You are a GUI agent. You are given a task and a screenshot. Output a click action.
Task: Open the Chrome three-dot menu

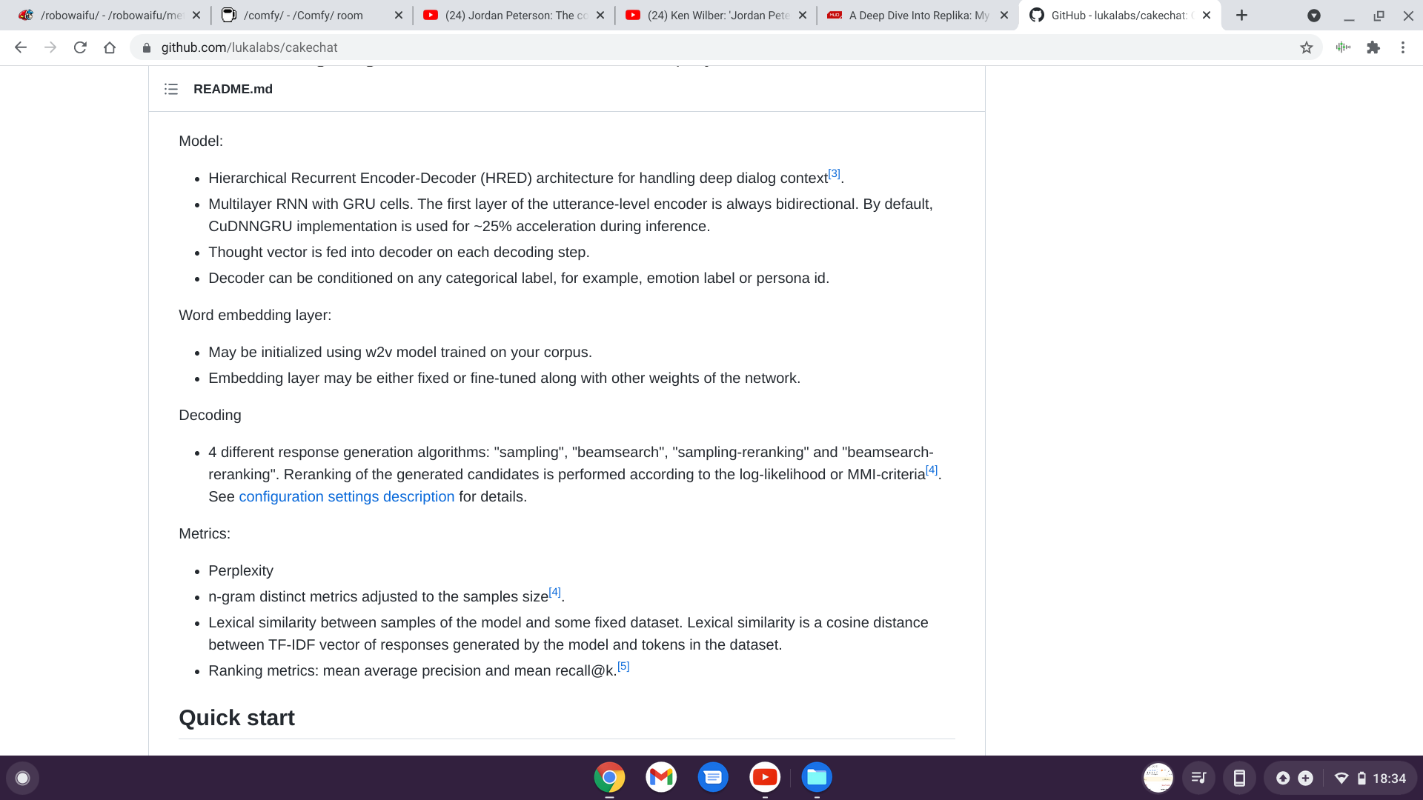1403,47
